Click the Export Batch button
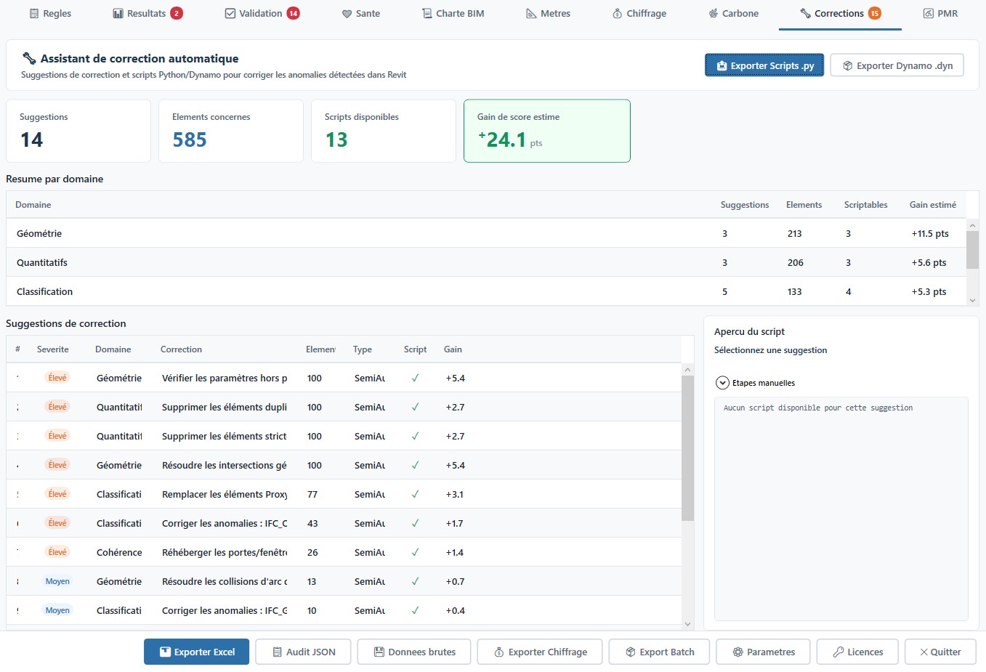Viewport: 986px width, 672px height. point(659,652)
